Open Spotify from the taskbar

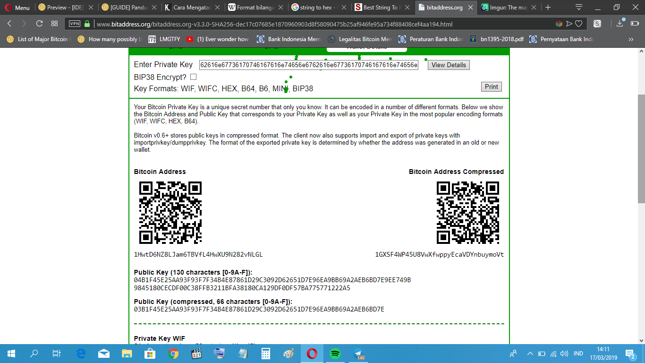335,353
